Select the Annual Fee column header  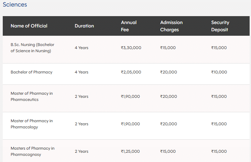tap(129, 26)
